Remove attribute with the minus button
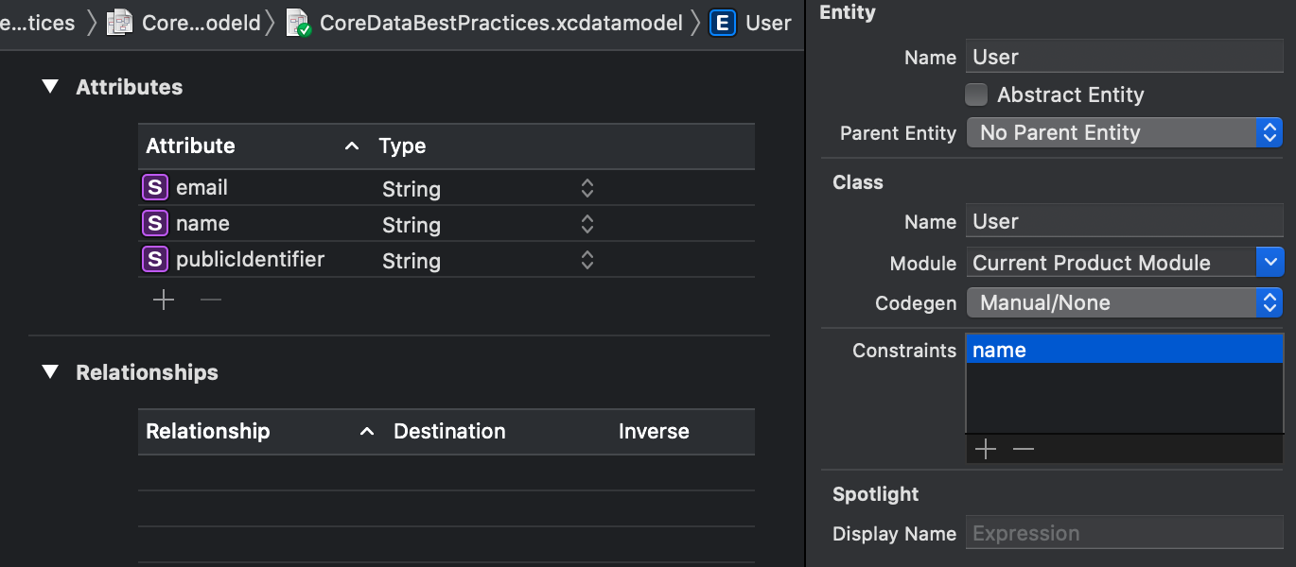The image size is (1296, 567). pyautogui.click(x=211, y=301)
